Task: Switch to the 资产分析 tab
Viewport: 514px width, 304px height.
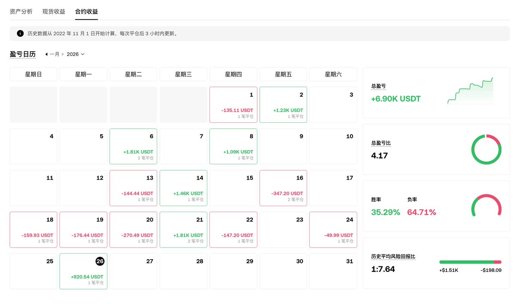Action: pyautogui.click(x=21, y=12)
